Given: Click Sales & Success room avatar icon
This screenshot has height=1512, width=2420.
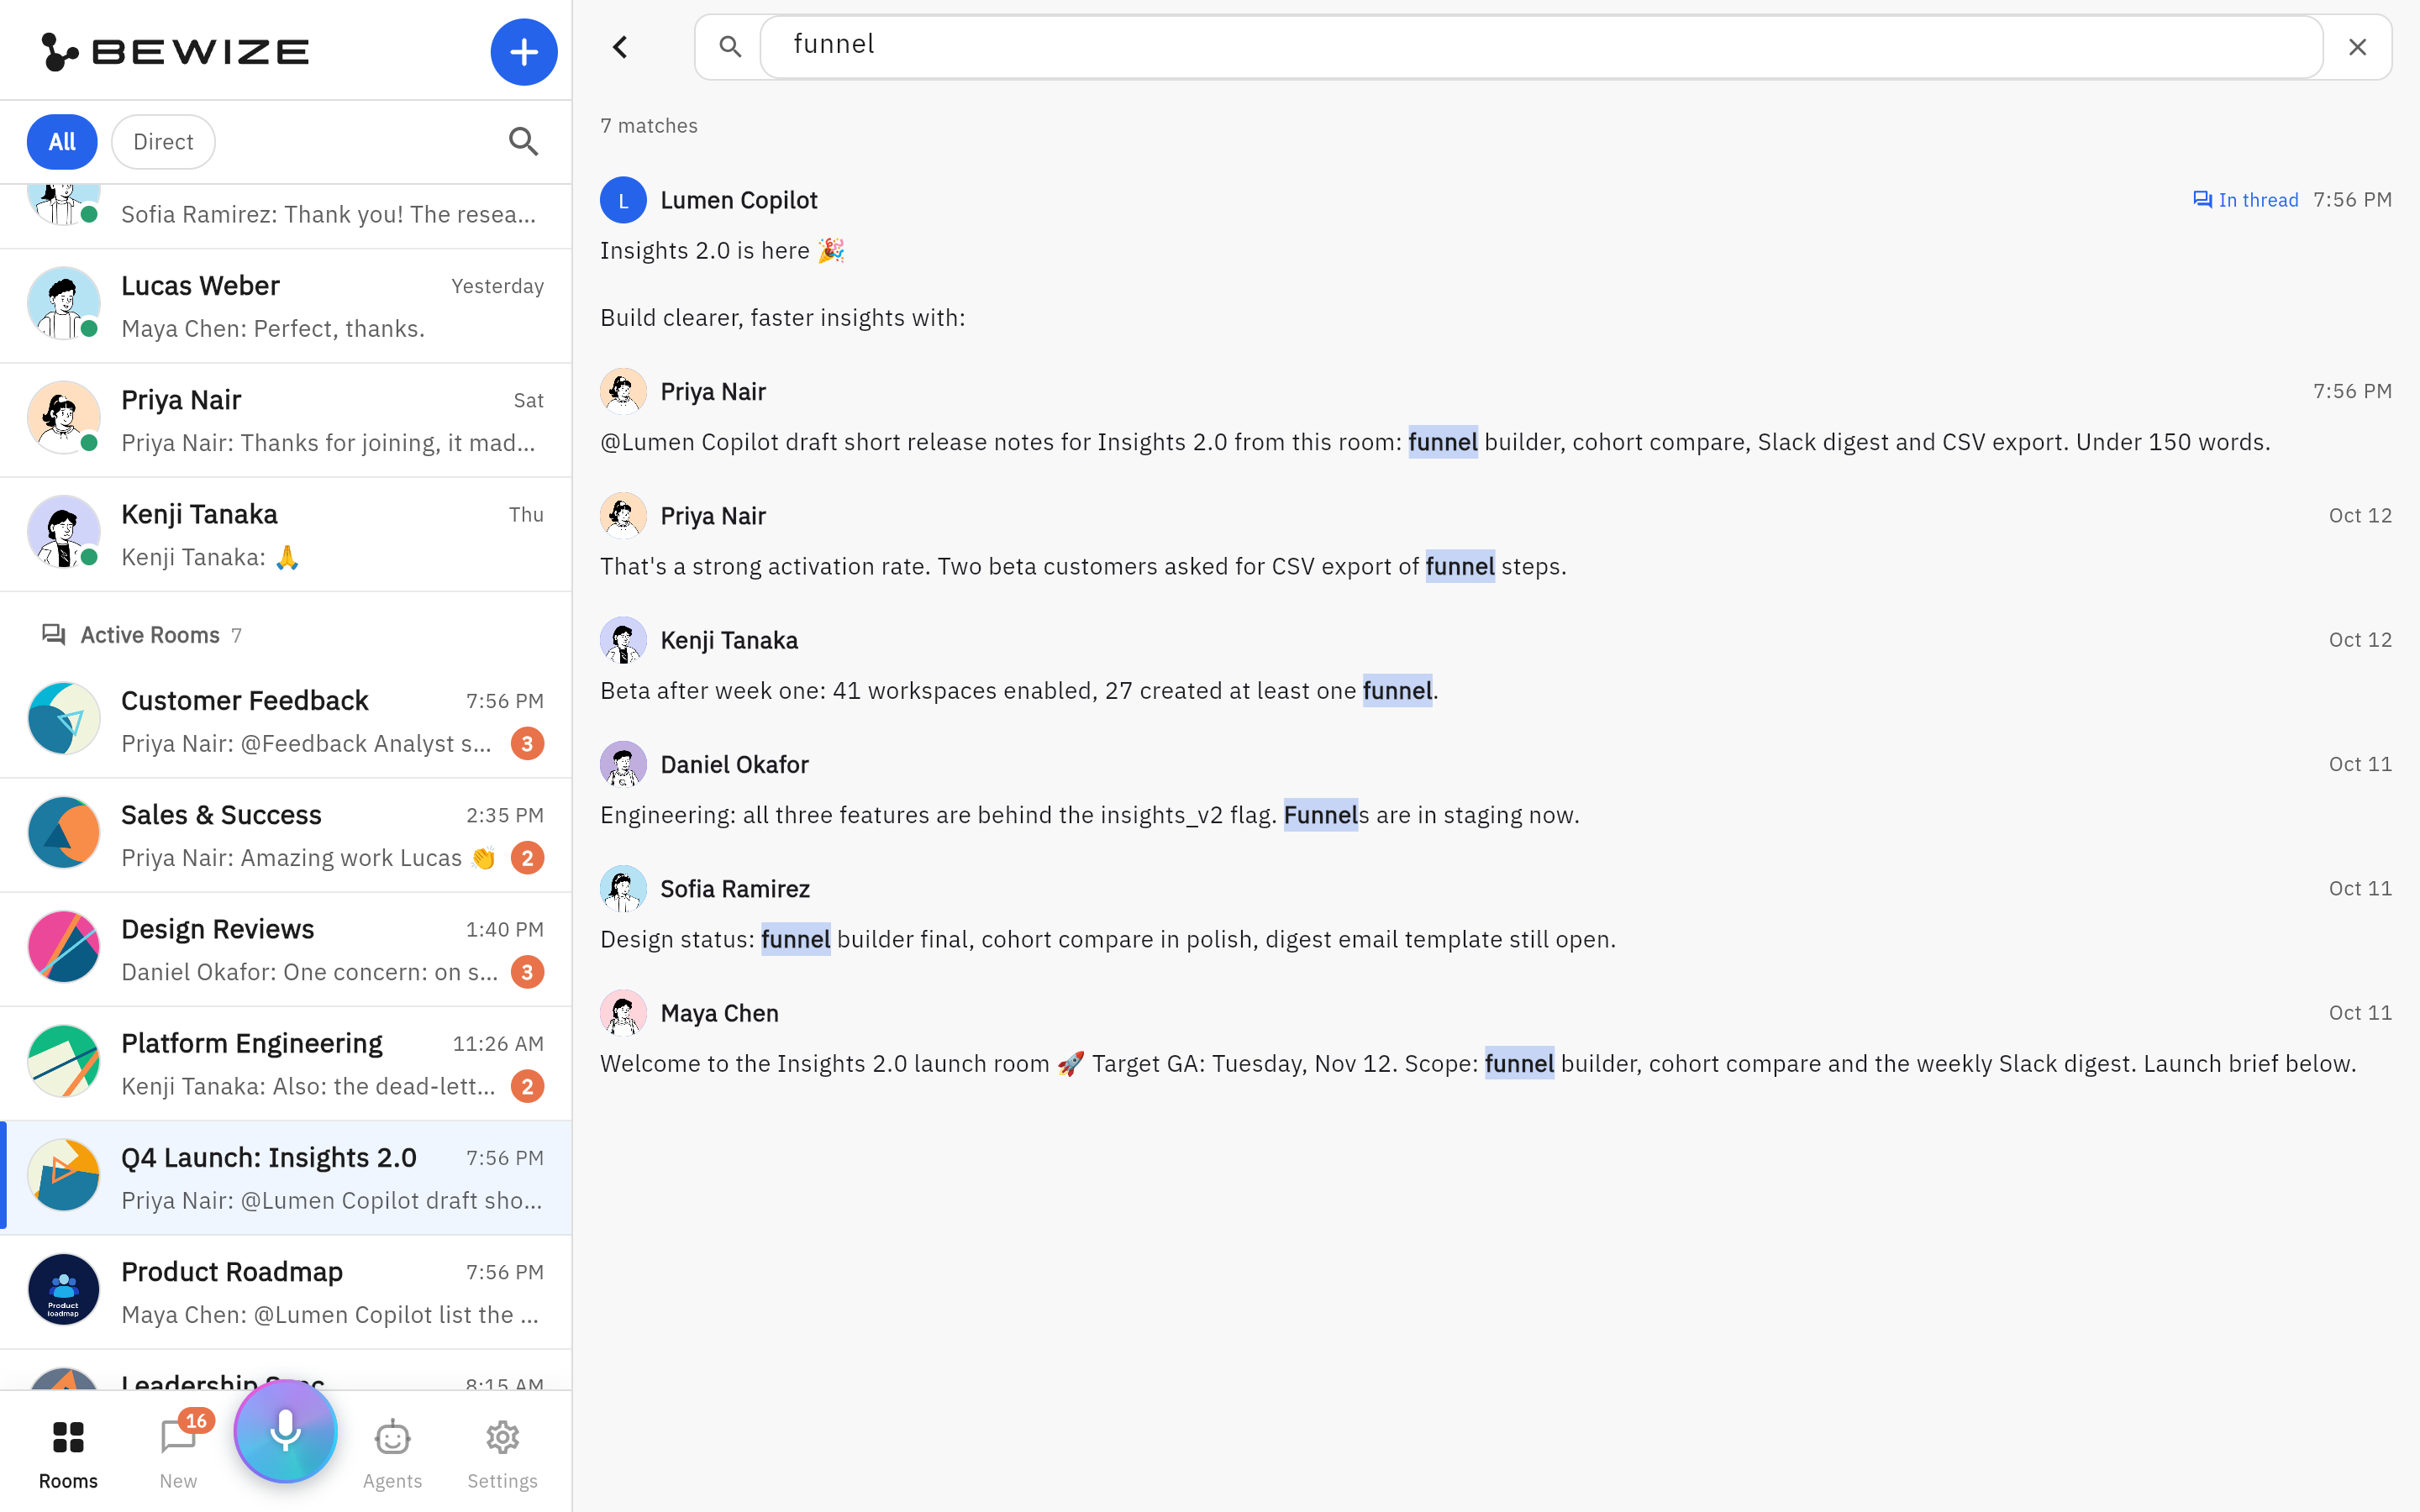Looking at the screenshot, I should [64, 832].
